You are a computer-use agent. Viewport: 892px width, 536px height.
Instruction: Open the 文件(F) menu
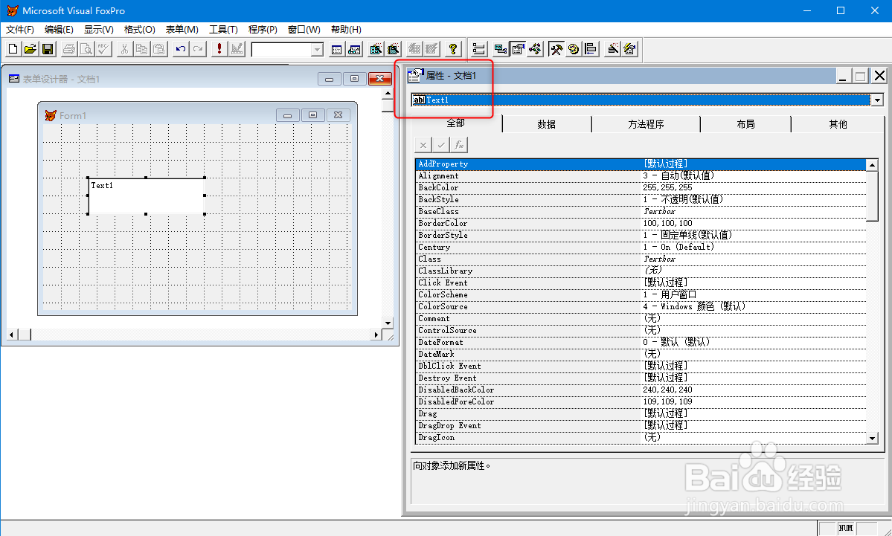point(20,30)
